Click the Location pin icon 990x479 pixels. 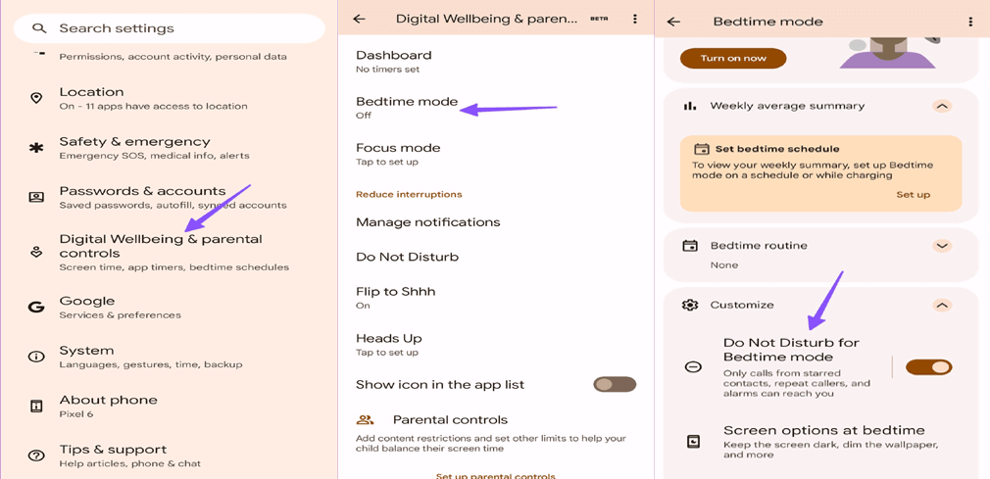point(36,98)
